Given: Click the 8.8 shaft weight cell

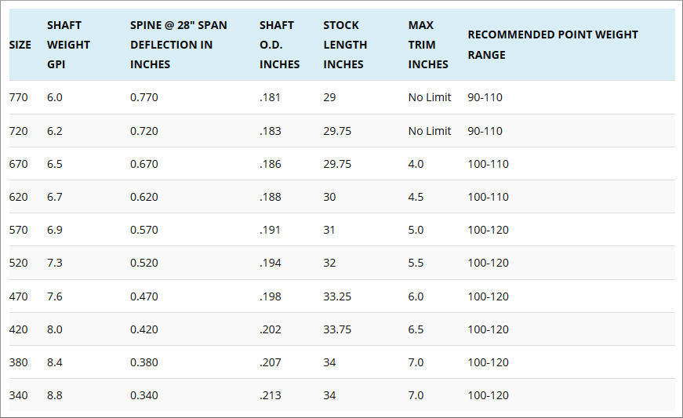Looking at the screenshot, I should (54, 395).
